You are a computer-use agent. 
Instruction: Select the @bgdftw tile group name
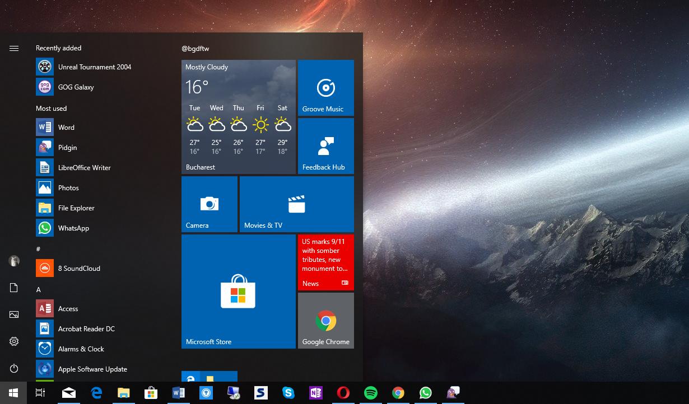tap(195, 49)
